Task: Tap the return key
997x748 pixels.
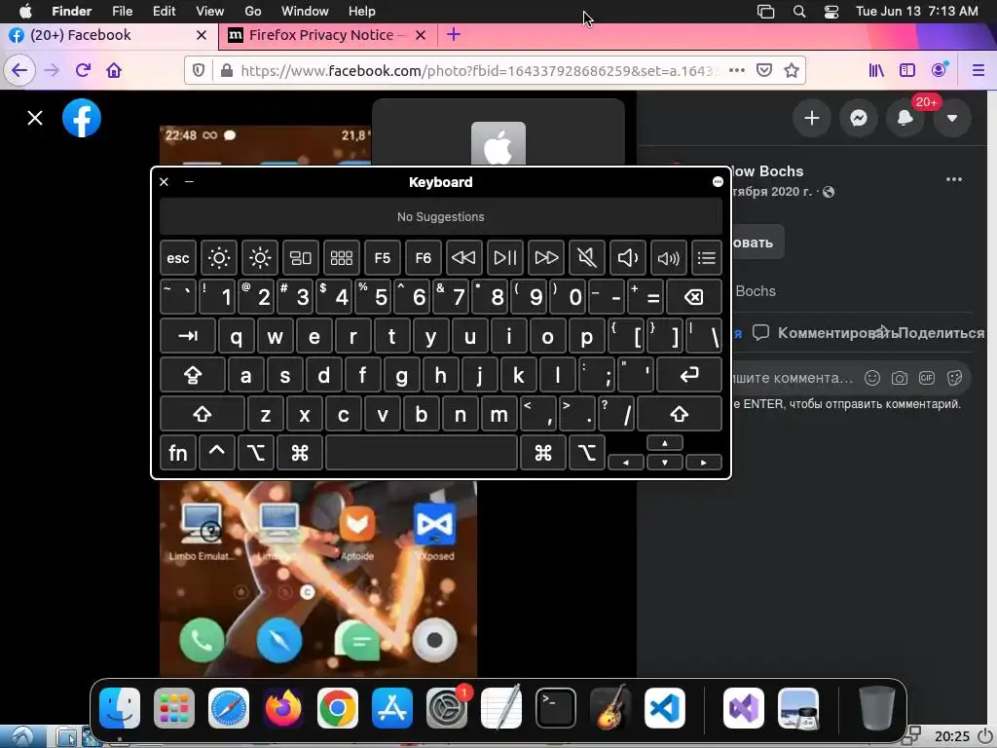Action: pos(689,375)
